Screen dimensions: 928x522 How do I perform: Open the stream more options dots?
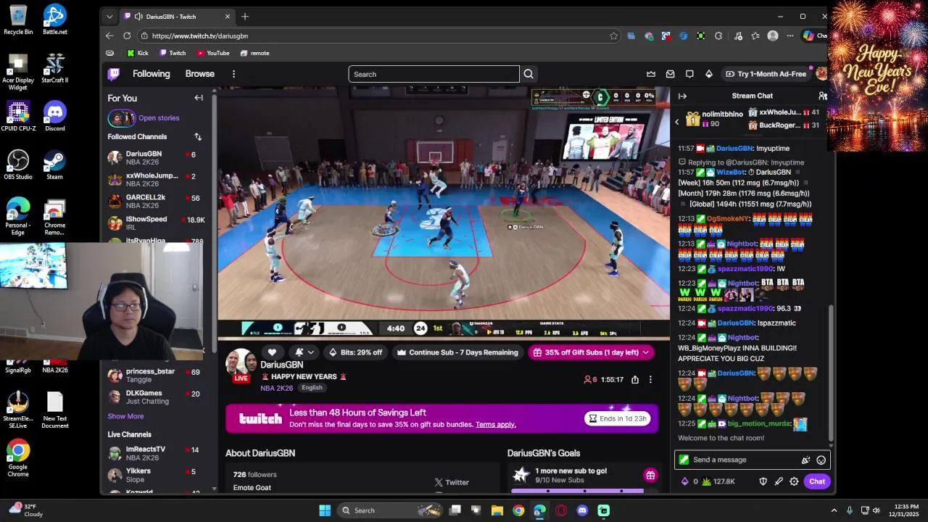click(x=650, y=380)
